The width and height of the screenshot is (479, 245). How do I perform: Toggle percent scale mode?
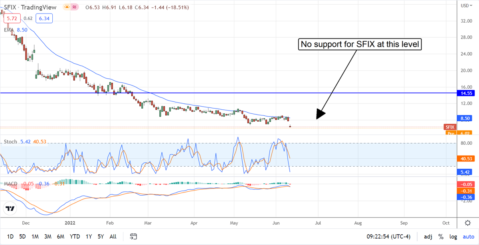coord(441,237)
